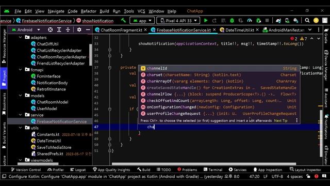
Task: Click the Stop button in toolbar
Action: tap(267, 21)
